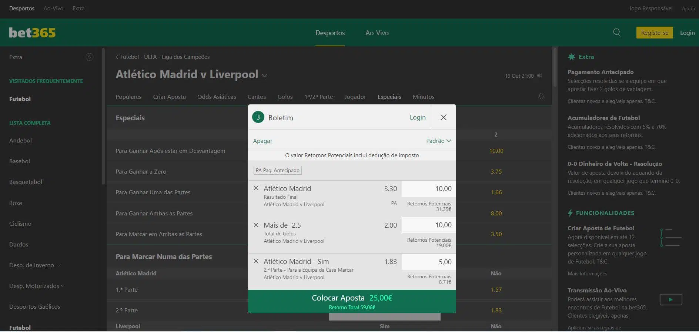
Task: Click Ao-Vivo in the top black bar
Action: (53, 8)
